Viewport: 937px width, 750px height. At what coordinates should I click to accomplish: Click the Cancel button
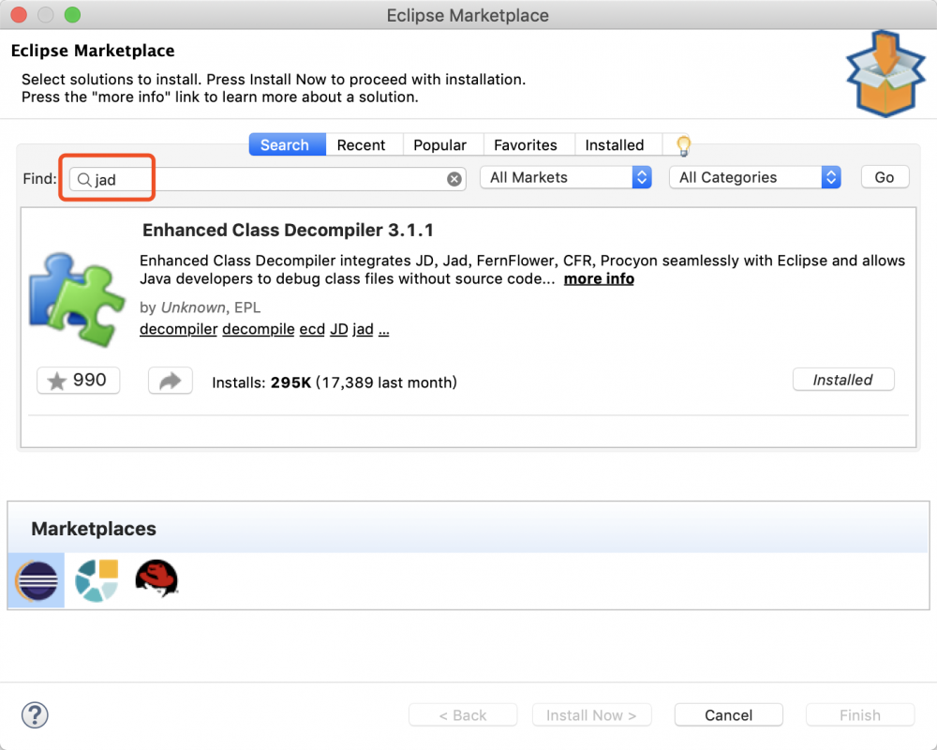[728, 714]
